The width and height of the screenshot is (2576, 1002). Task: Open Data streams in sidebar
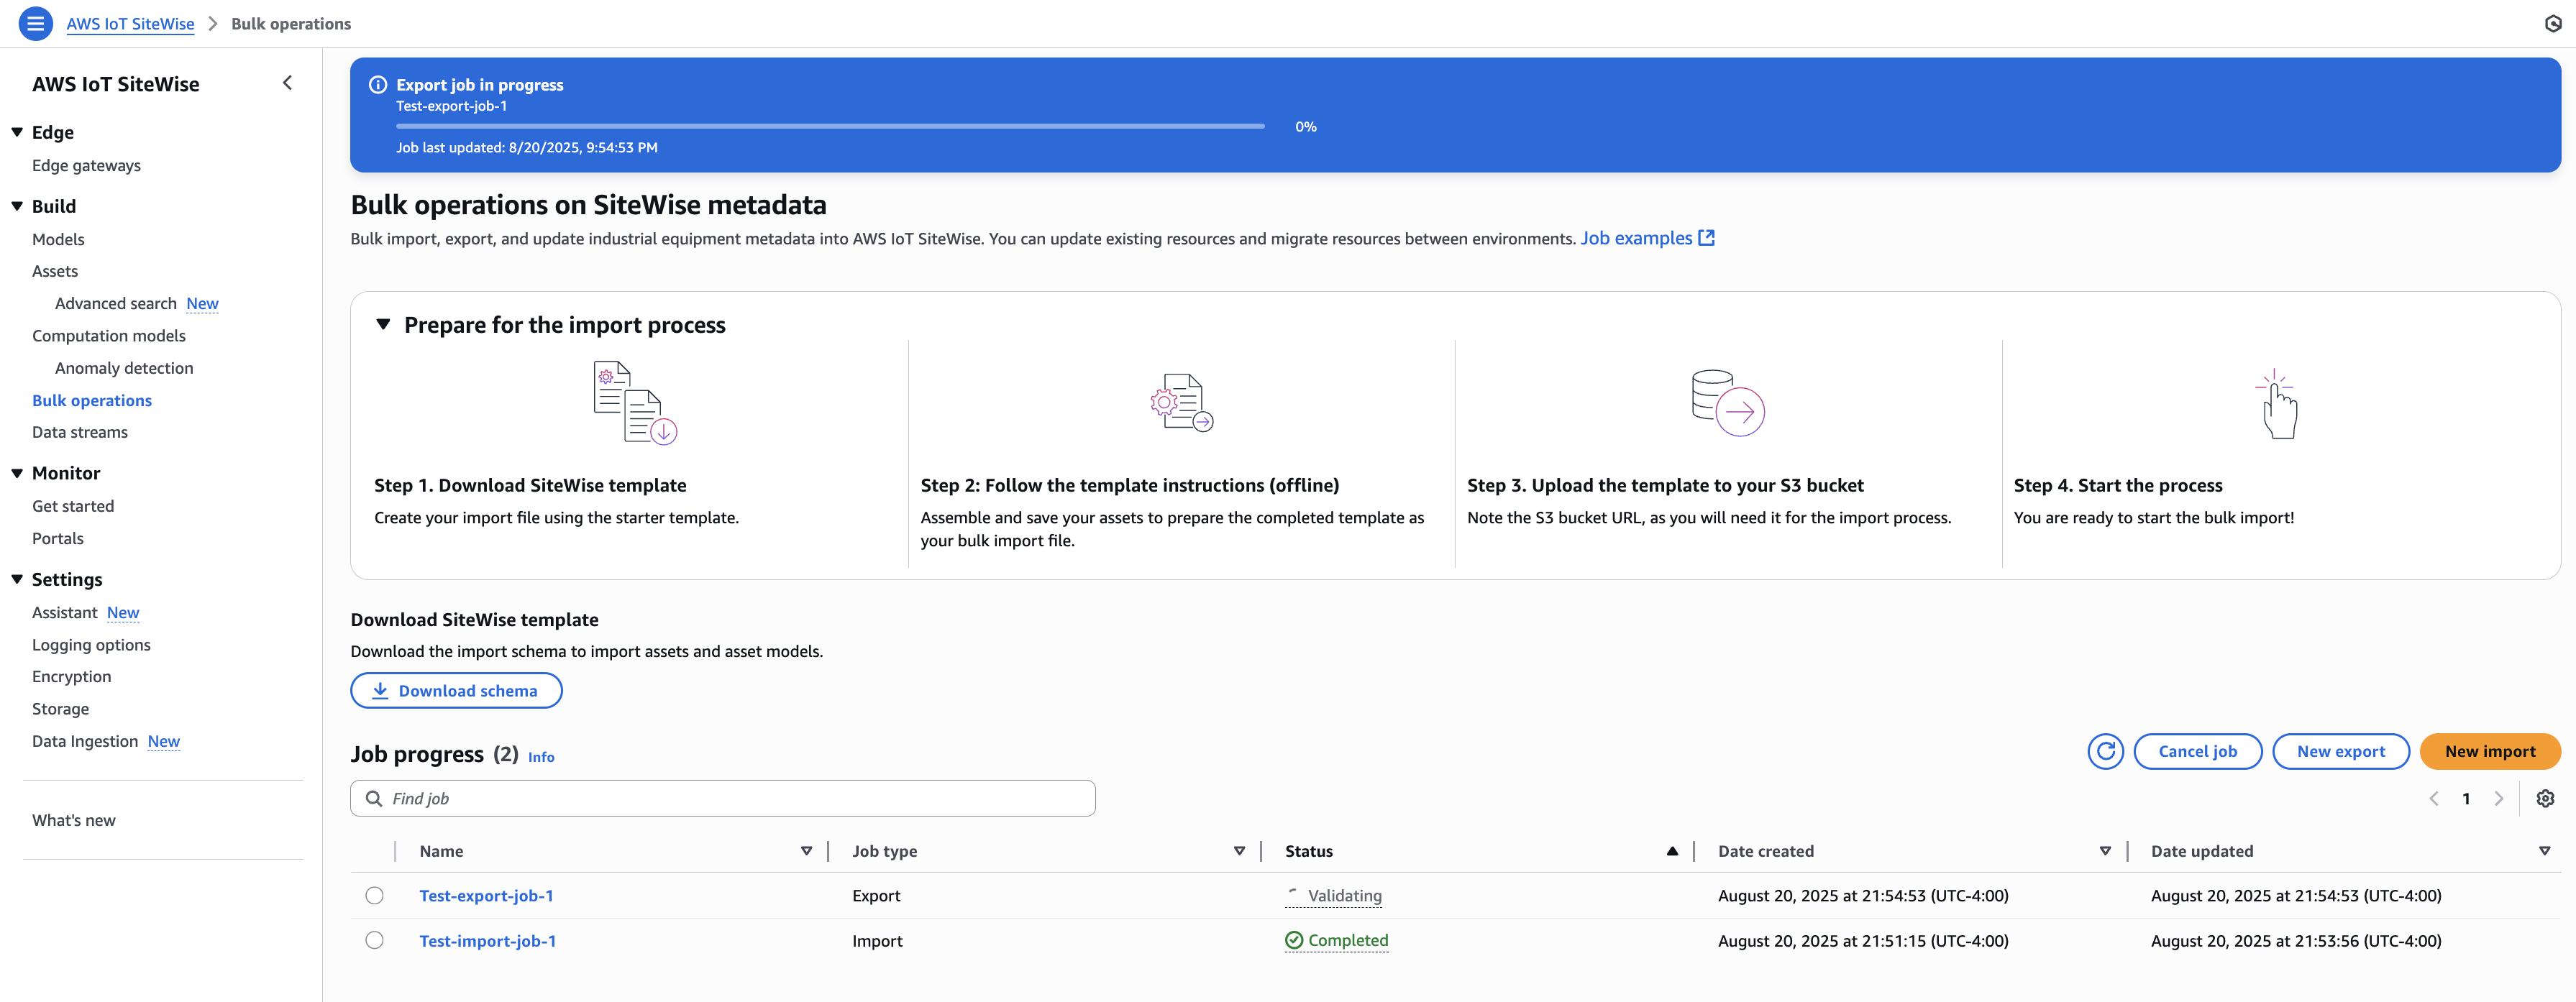point(80,432)
